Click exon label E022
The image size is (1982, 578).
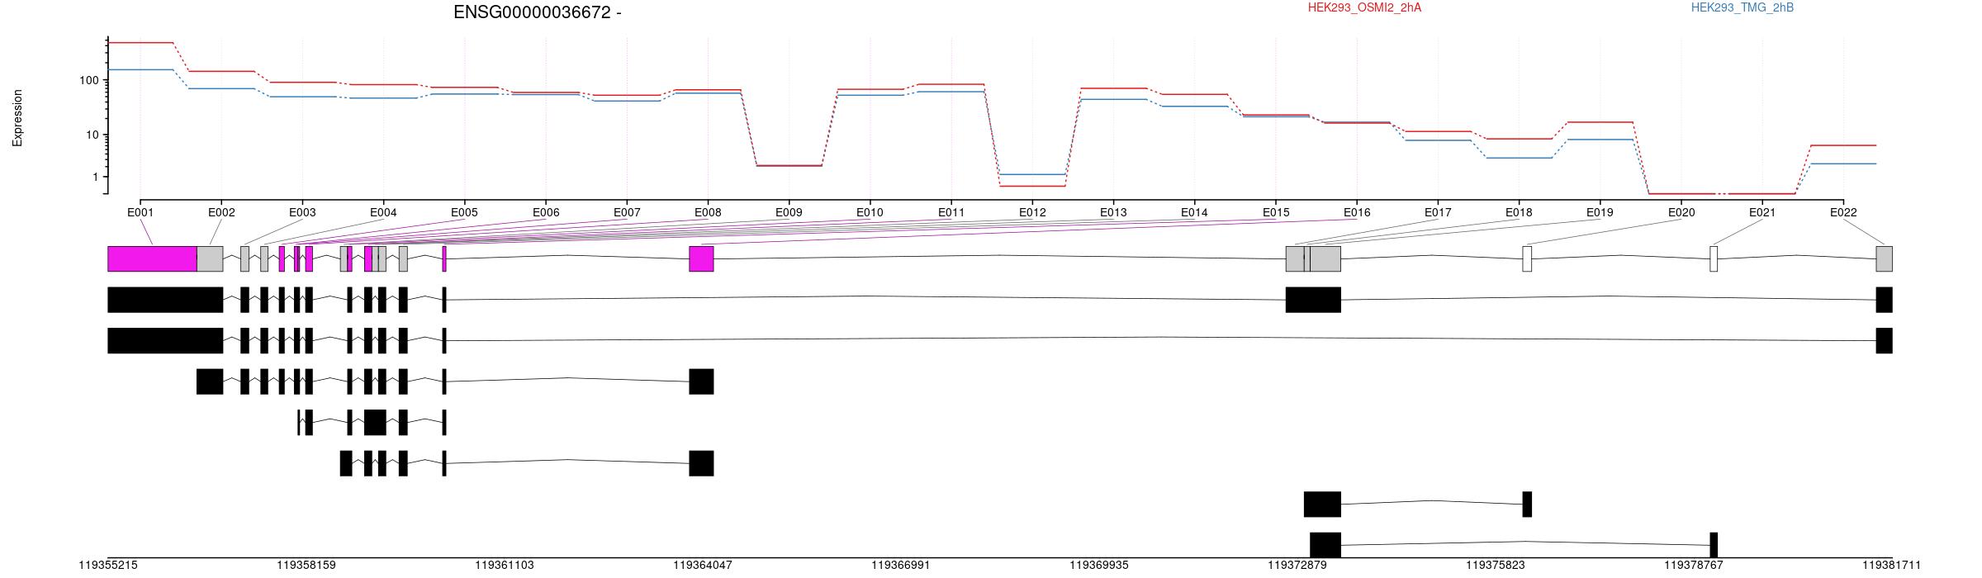(1843, 212)
